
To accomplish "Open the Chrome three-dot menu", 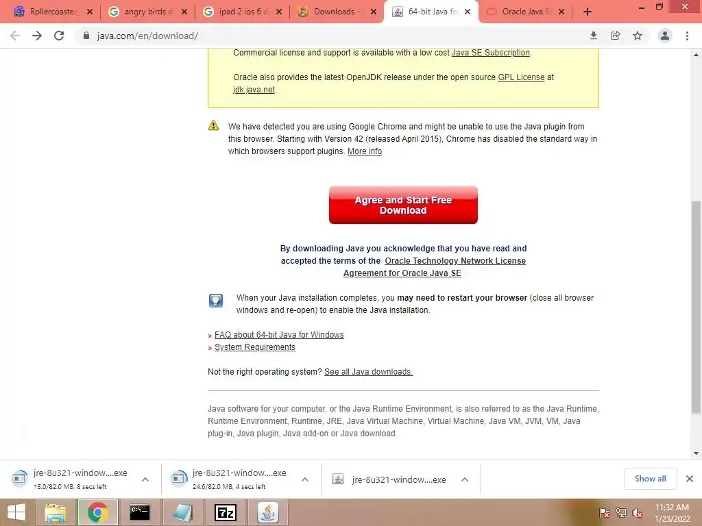I will click(x=687, y=36).
